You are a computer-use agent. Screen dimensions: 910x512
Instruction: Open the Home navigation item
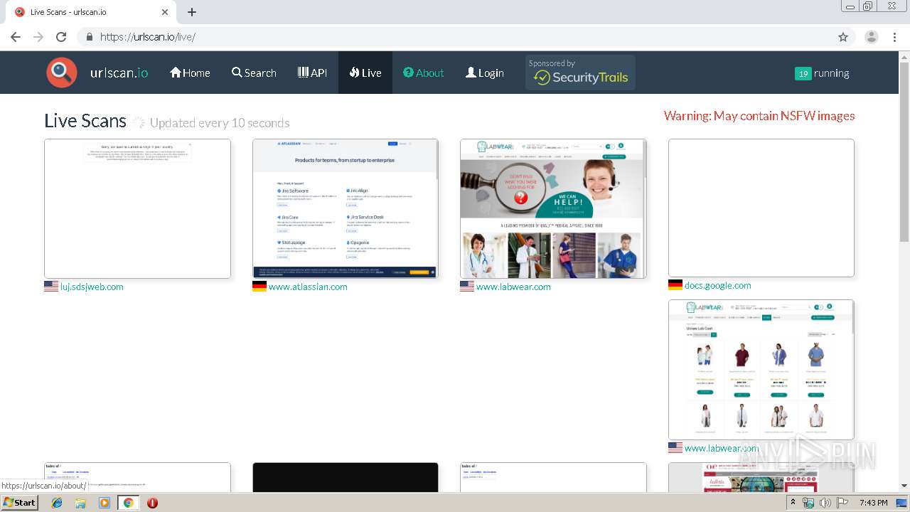click(190, 73)
